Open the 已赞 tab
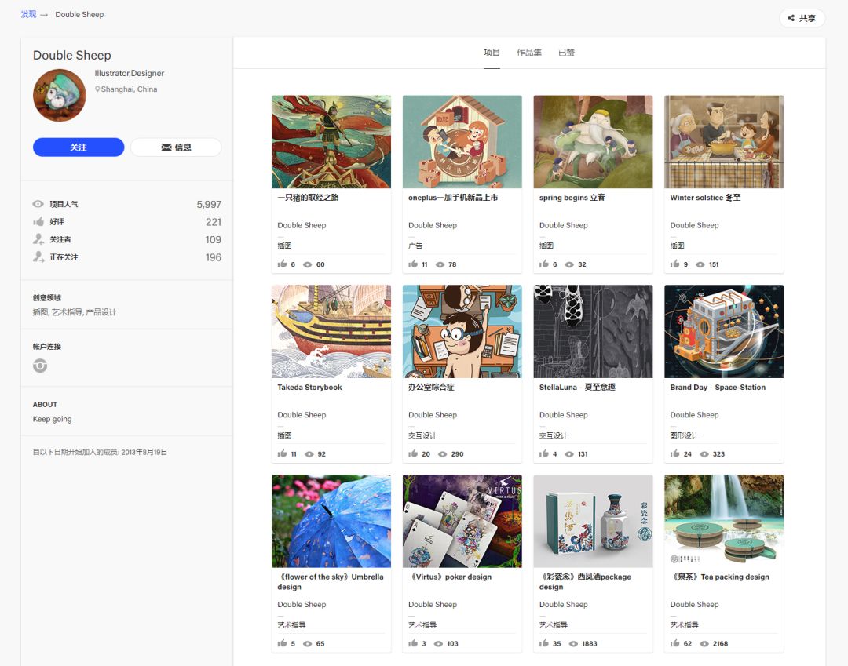The image size is (848, 666). (566, 53)
